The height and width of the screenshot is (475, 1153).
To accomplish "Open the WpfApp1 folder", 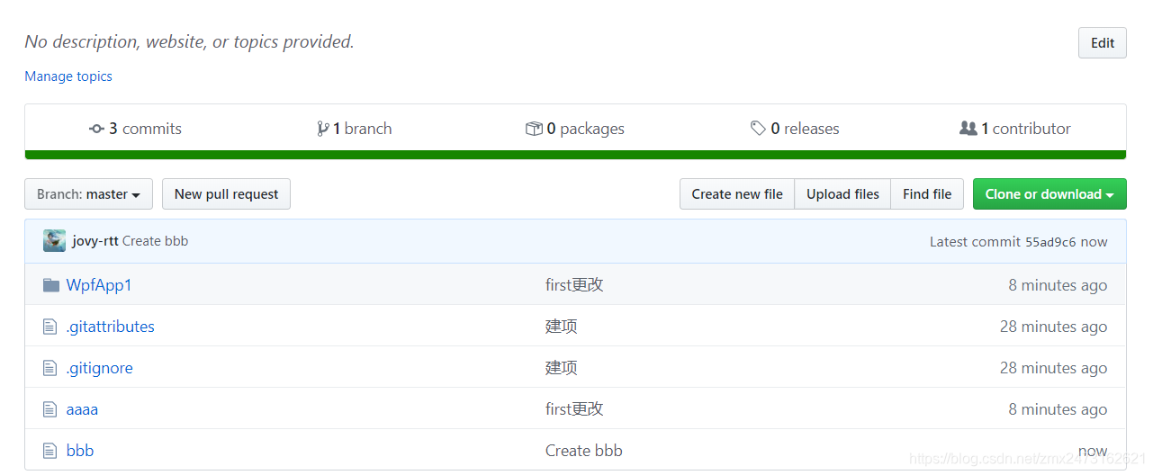I will point(99,285).
